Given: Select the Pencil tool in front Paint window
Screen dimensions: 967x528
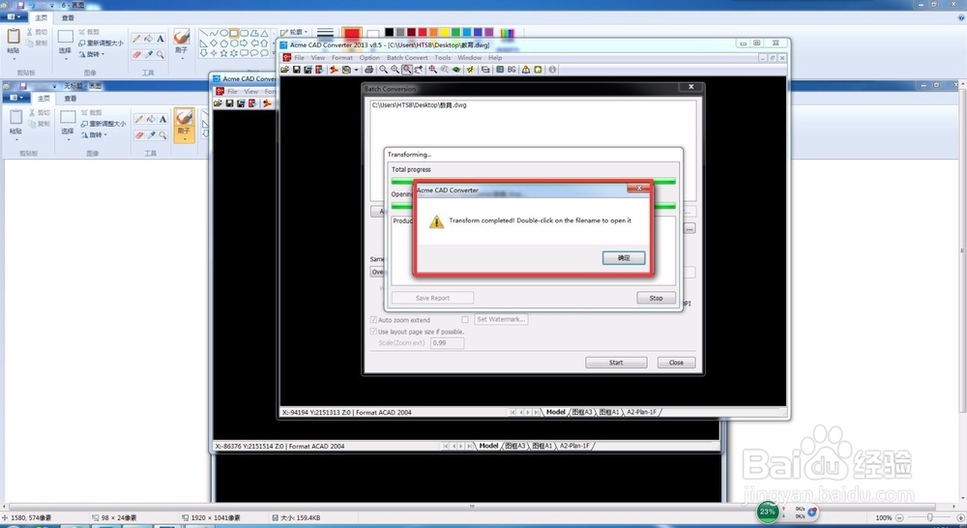Looking at the screenshot, I should 136,39.
